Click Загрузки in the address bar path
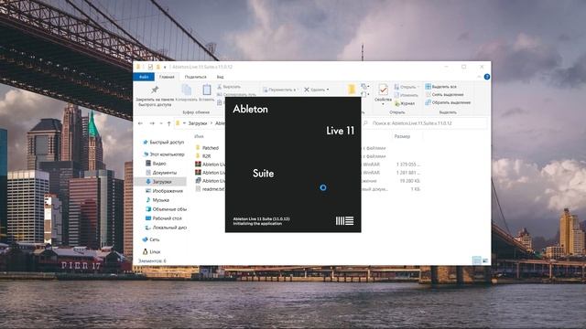This screenshot has height=329, width=586. pyautogui.click(x=198, y=123)
